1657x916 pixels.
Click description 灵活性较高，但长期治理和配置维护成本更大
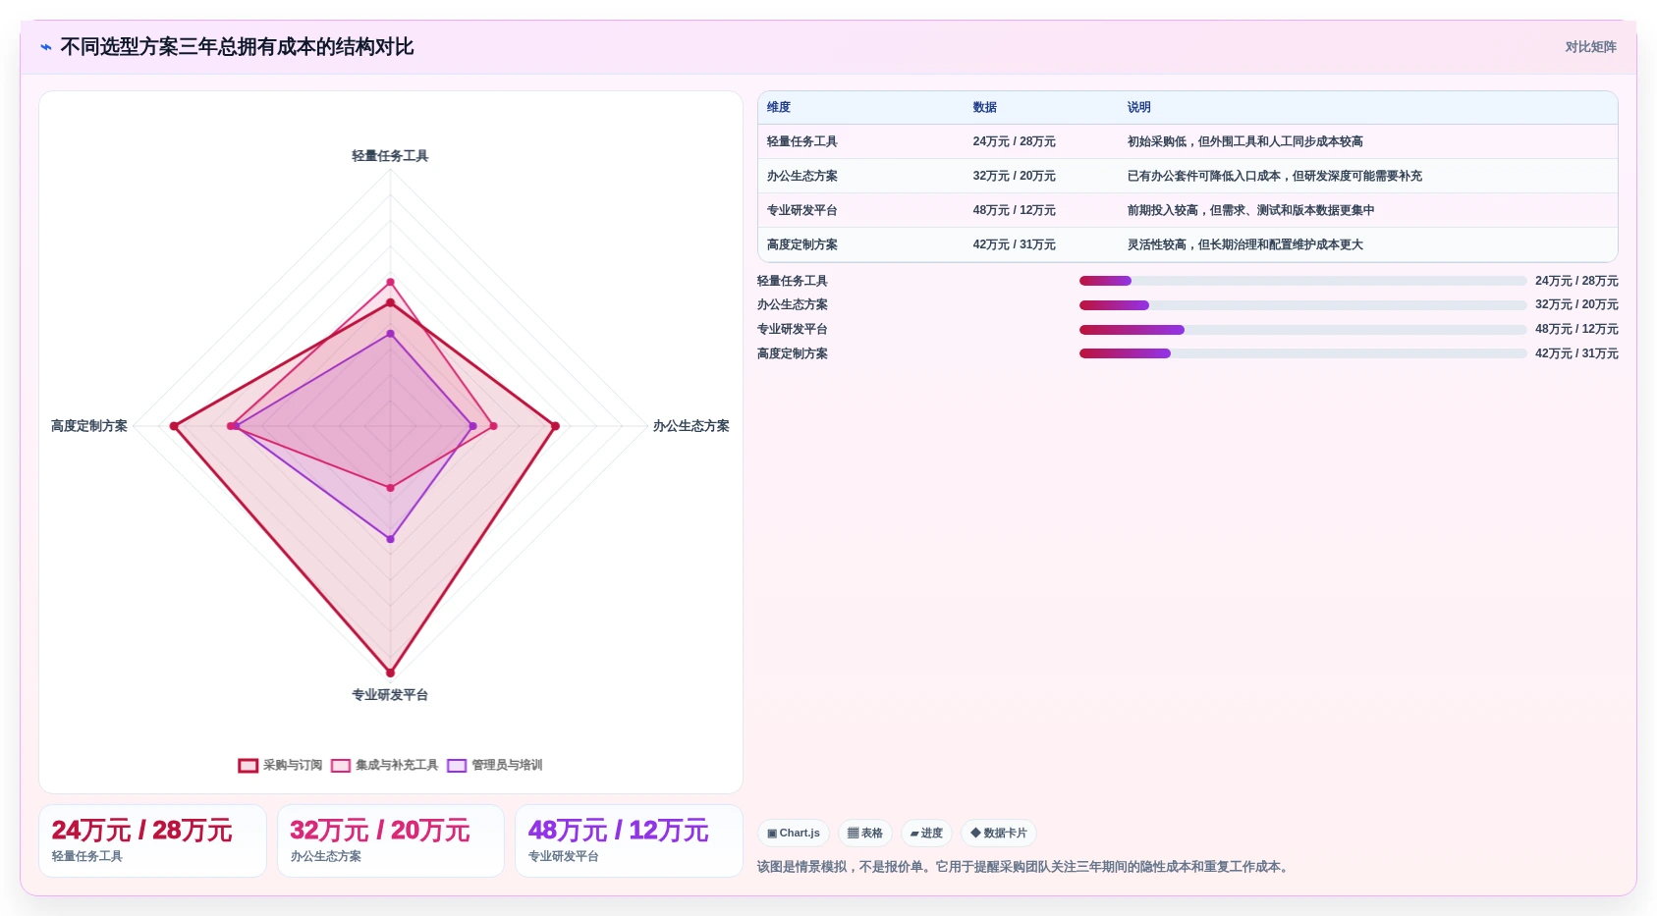click(x=1245, y=244)
